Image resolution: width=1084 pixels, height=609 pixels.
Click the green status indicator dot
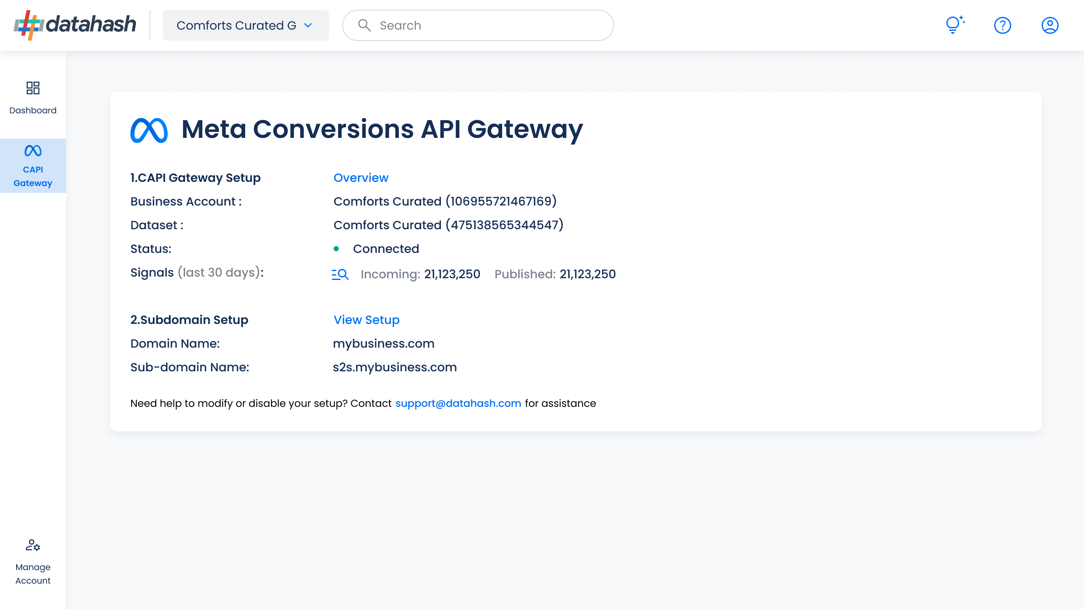[x=336, y=249]
